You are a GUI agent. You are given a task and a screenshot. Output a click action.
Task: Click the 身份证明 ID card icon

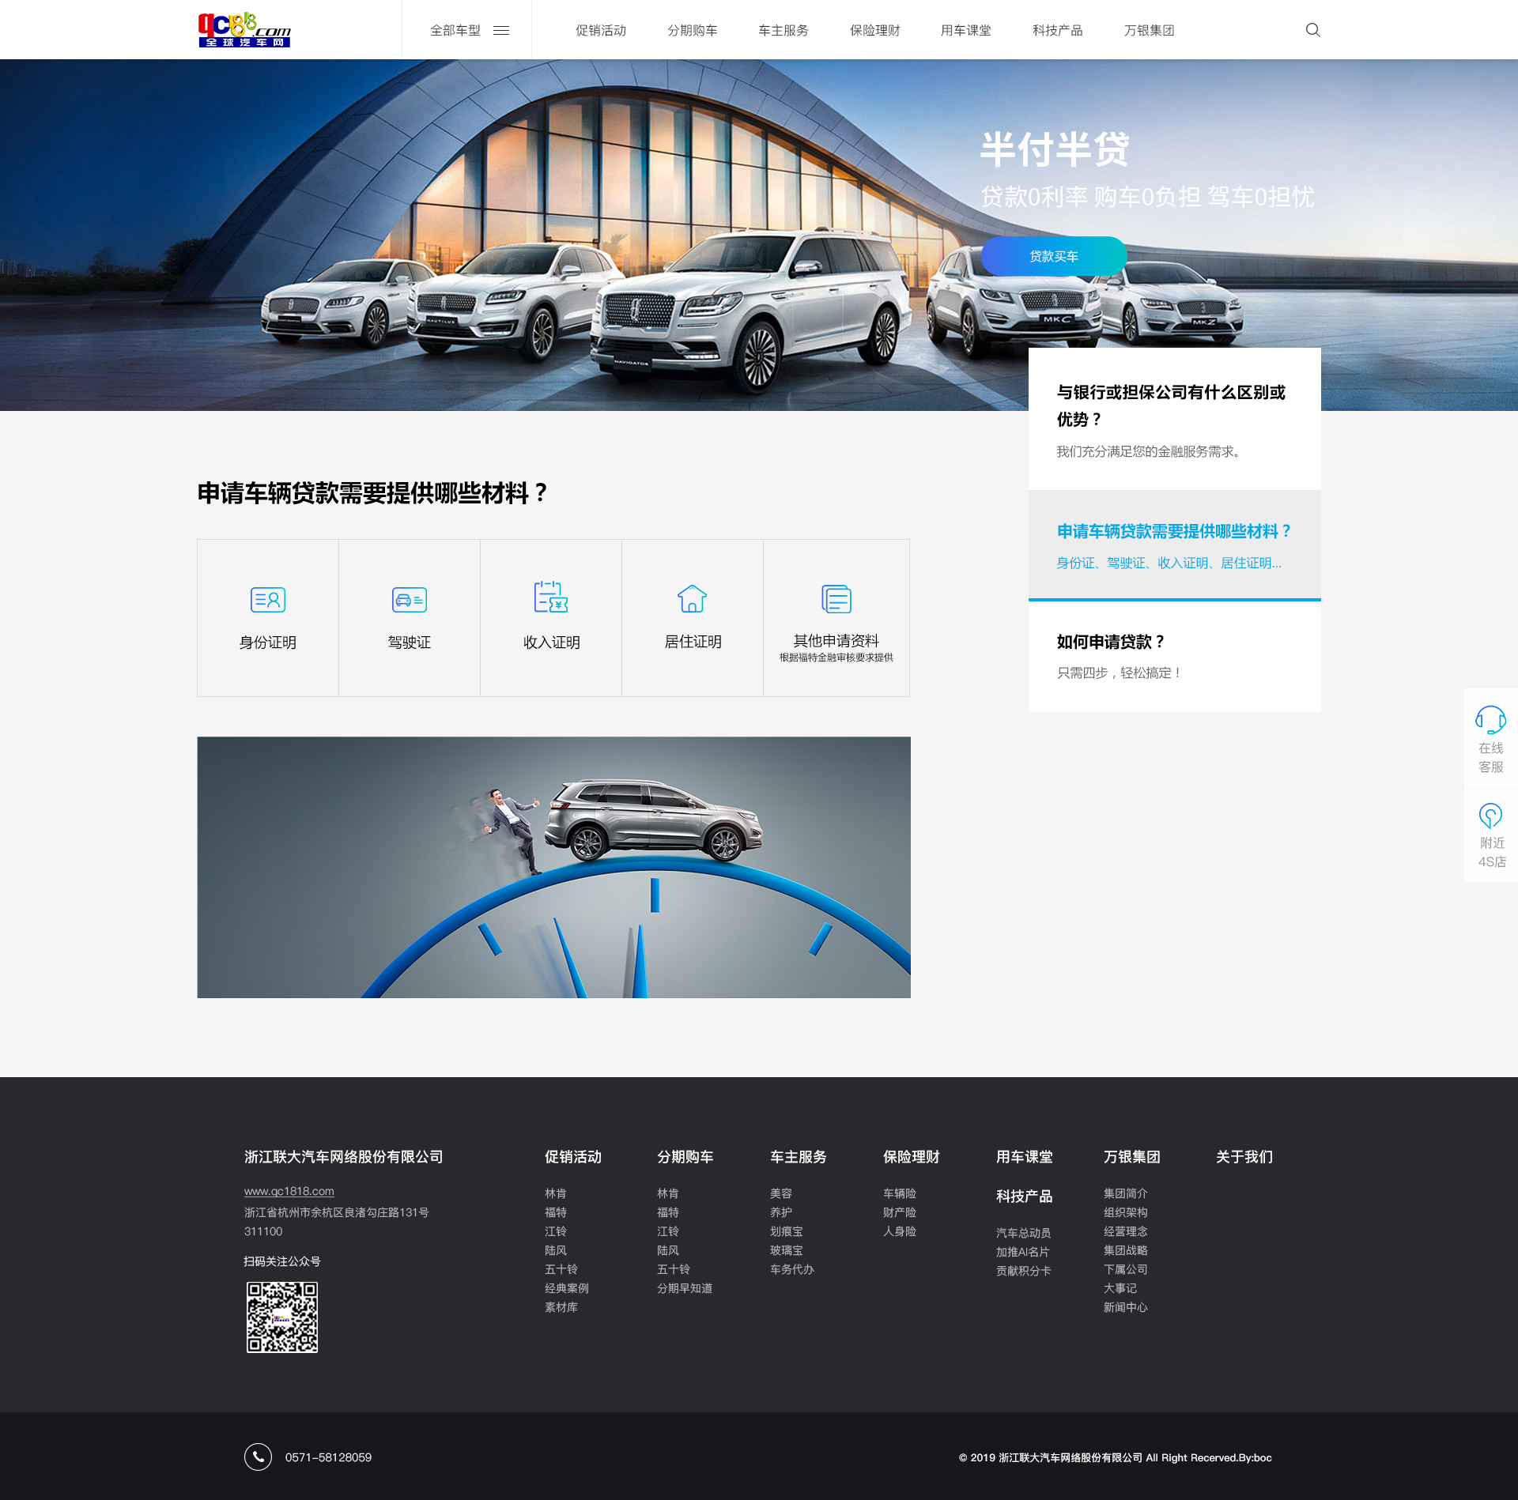[268, 600]
